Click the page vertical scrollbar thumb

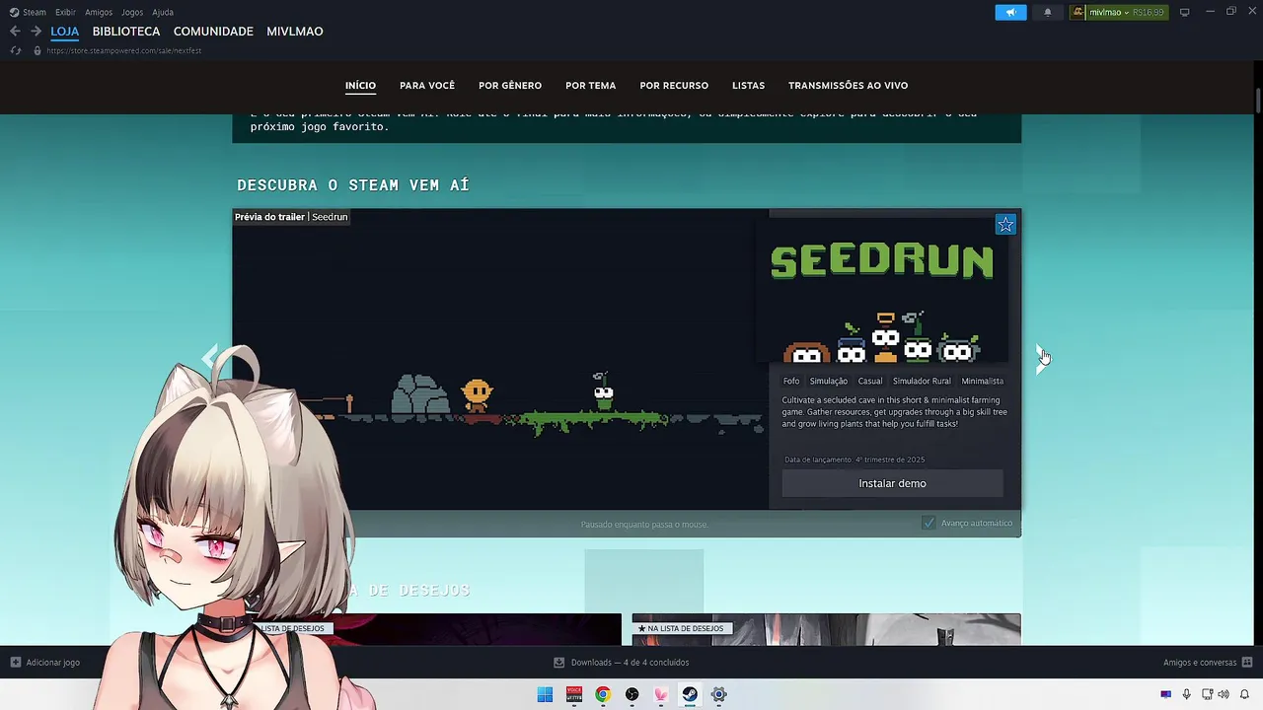pyautogui.click(x=1258, y=102)
